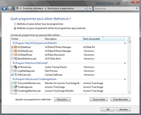Open recent pages dropdown arrow

pyautogui.click(x=14, y=9)
